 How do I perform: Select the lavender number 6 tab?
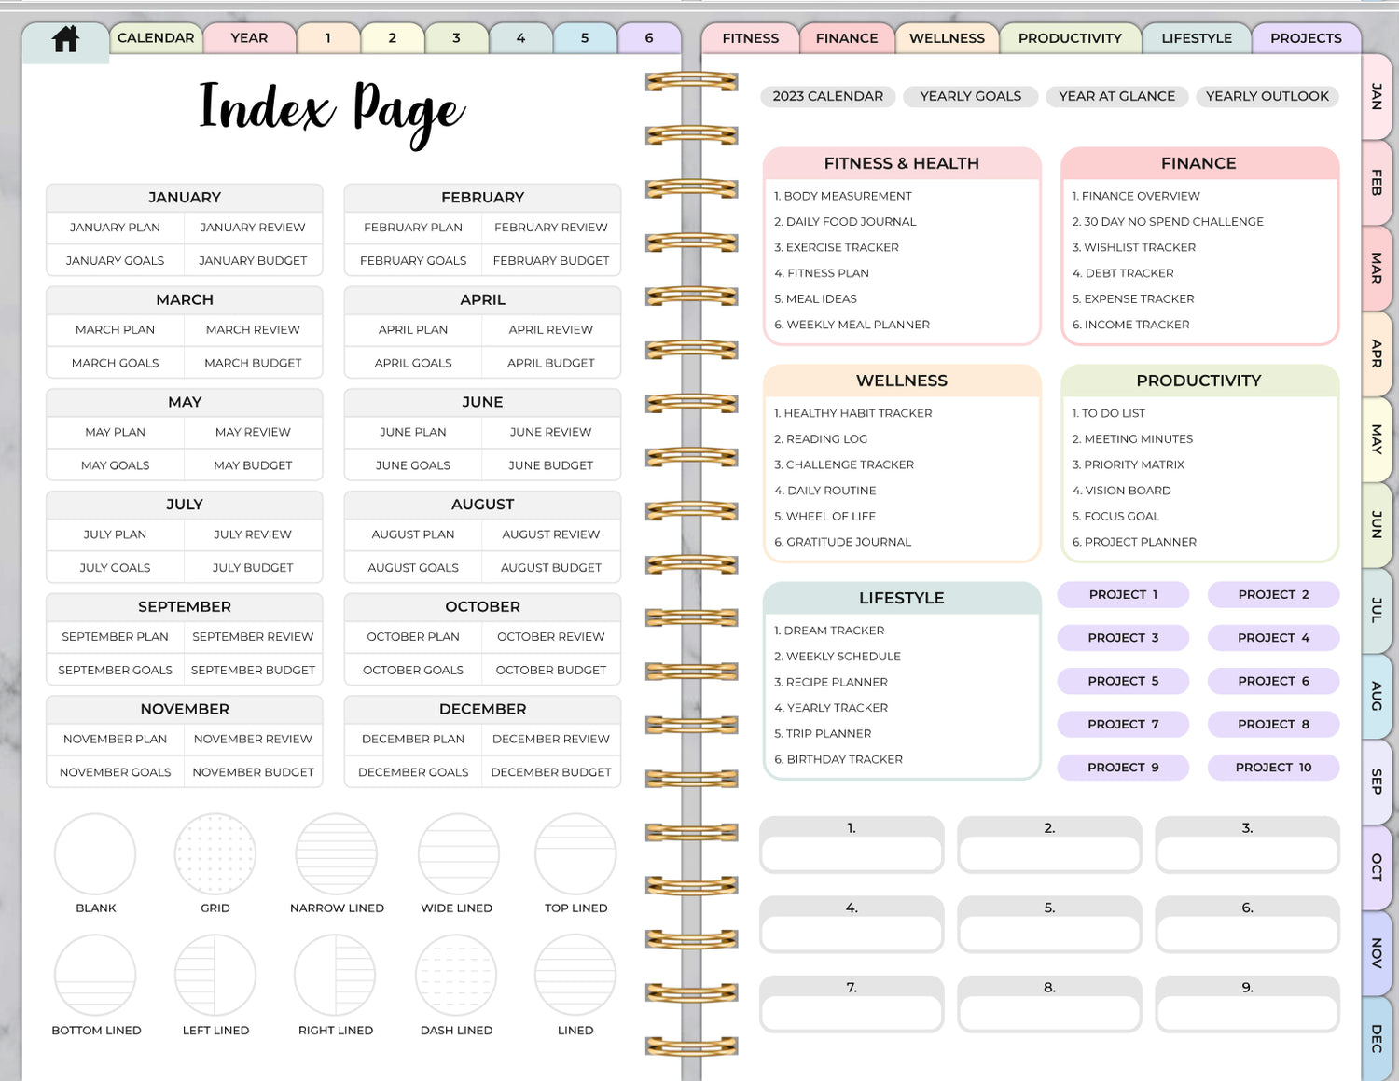pos(649,38)
